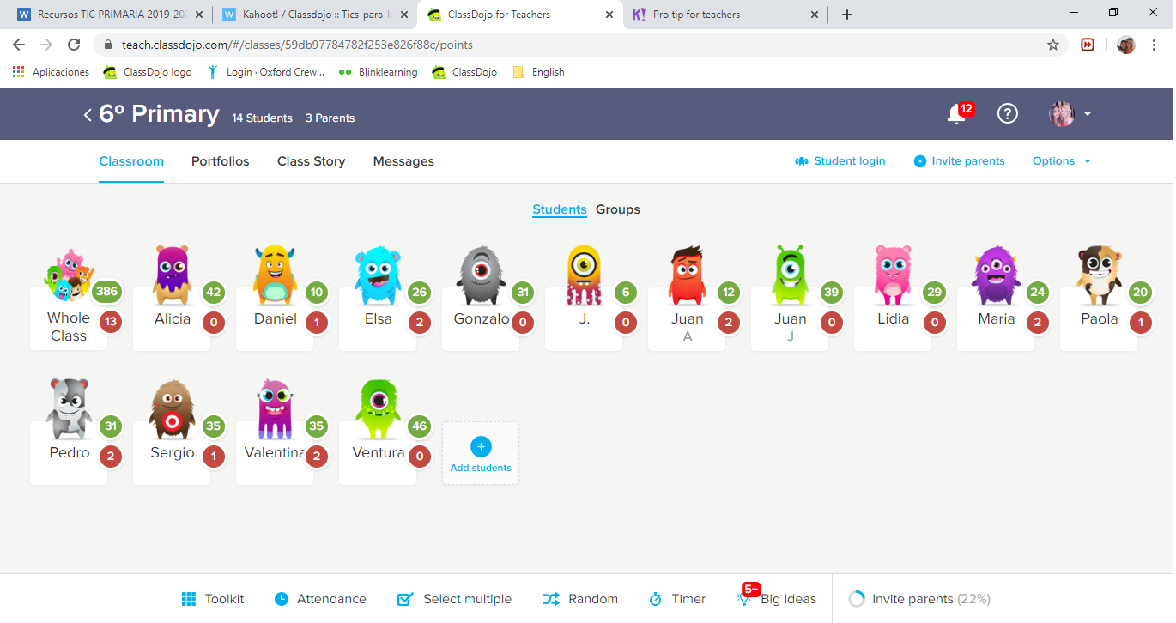Switch to the Portfolios tab
This screenshot has height=623, width=1176.
[x=221, y=161]
